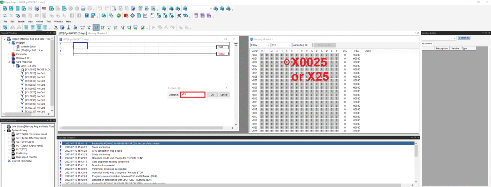Click the gear (options) icon in the second toolbar
The image size is (491, 187).
click(x=132, y=15)
